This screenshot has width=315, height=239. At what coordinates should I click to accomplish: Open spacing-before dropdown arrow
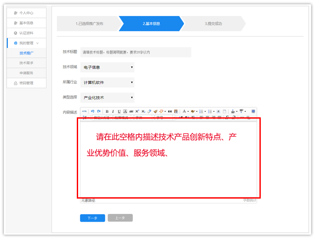[x=236, y=111]
